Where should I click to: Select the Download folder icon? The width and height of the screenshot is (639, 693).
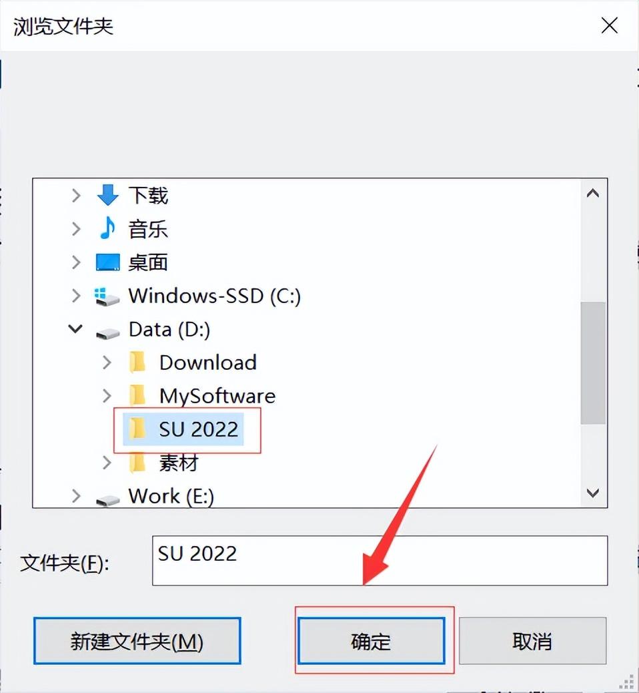coord(137,363)
